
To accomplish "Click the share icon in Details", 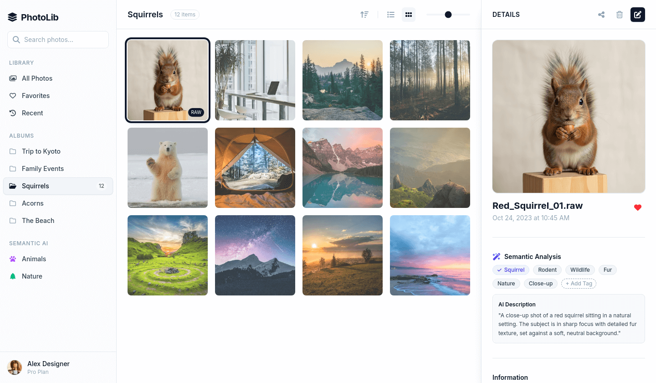I will [601, 15].
